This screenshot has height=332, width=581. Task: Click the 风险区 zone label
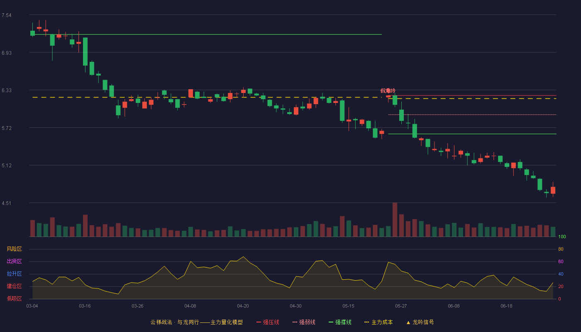tap(14, 249)
